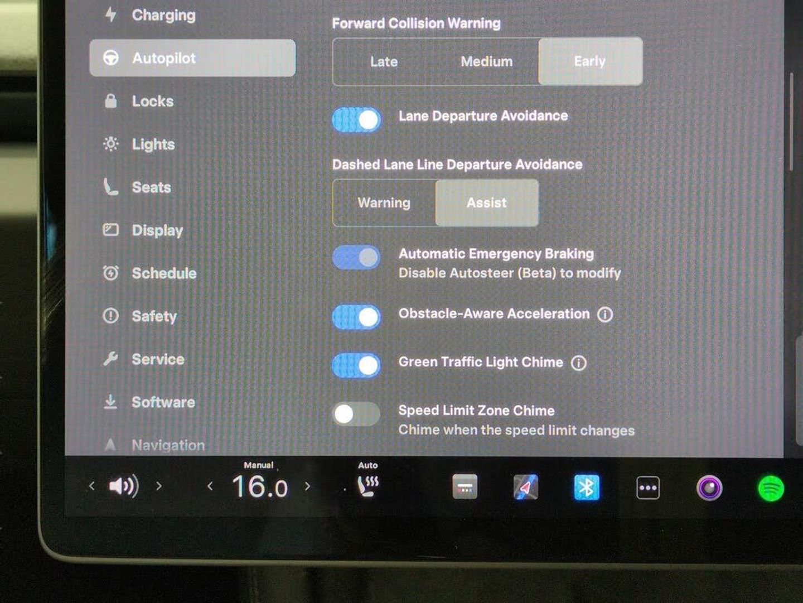
Task: Open the three-dots app launcher
Action: tap(648, 488)
